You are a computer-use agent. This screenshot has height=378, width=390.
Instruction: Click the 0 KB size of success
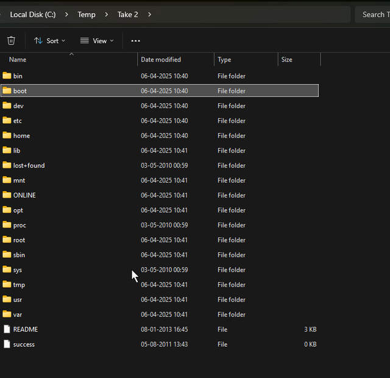pyautogui.click(x=310, y=344)
